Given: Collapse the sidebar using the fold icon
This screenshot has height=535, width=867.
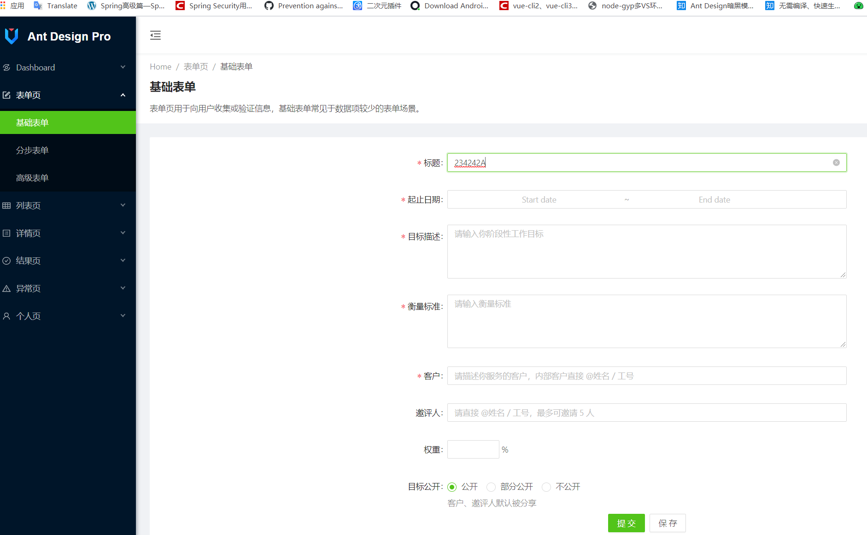Looking at the screenshot, I should (155, 35).
